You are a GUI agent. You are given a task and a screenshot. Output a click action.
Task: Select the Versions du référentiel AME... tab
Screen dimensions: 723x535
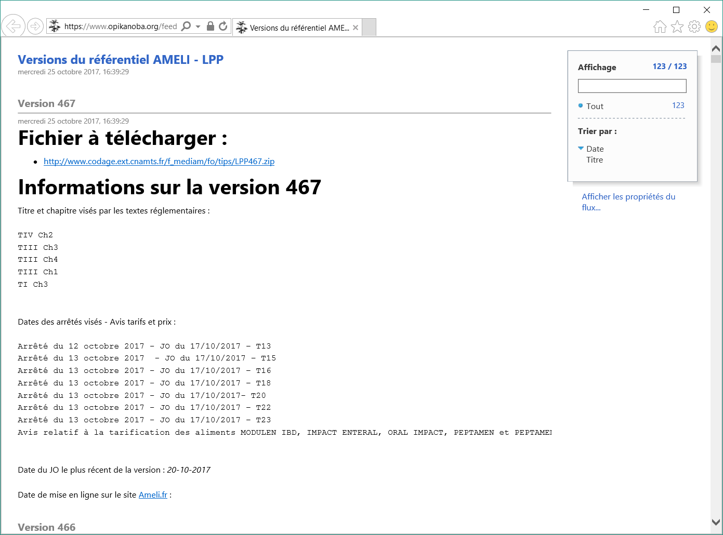pos(297,28)
